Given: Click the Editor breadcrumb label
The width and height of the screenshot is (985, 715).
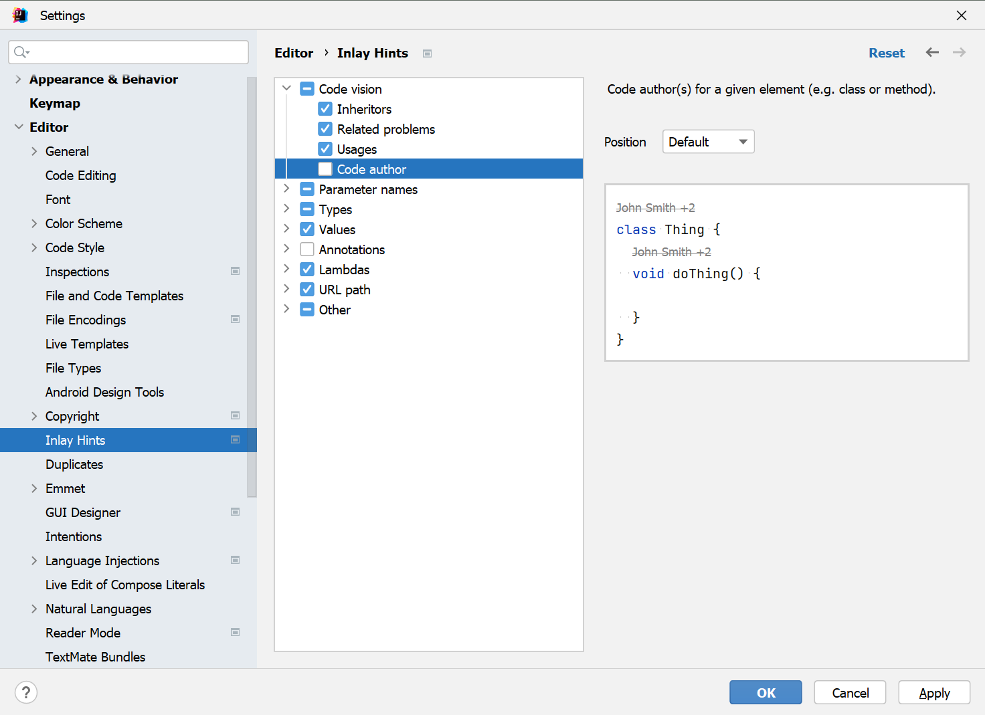Looking at the screenshot, I should (294, 53).
